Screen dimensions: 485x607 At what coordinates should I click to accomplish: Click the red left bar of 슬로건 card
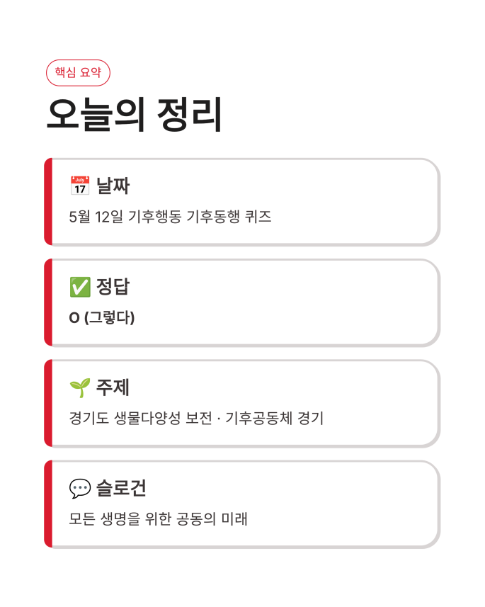click(x=48, y=504)
